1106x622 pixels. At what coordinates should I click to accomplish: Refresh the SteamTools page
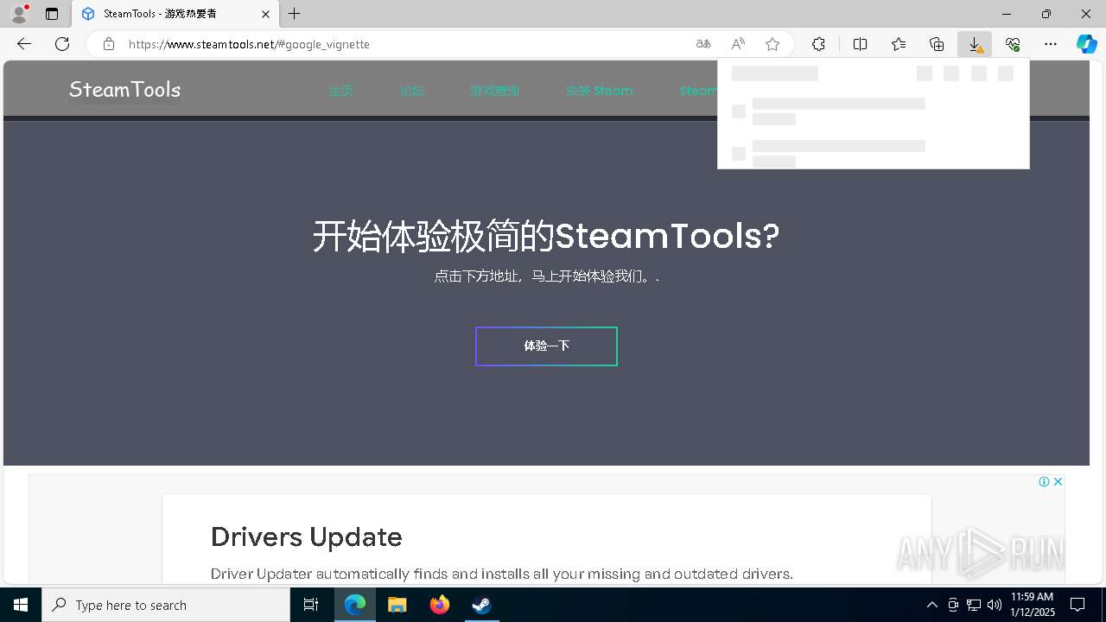point(62,44)
